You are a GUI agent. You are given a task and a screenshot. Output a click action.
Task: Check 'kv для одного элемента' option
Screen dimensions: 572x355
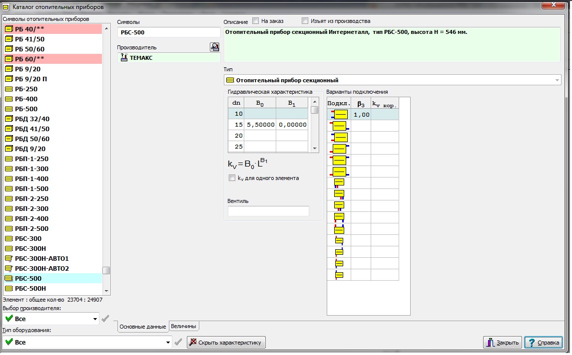coord(231,178)
